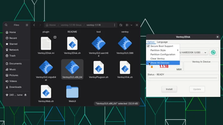Open Partition Configuration menu entry
Screen dimensions: 223x125
[x=163, y=55]
